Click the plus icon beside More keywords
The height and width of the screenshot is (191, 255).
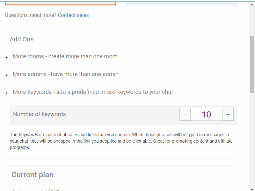click(6, 93)
